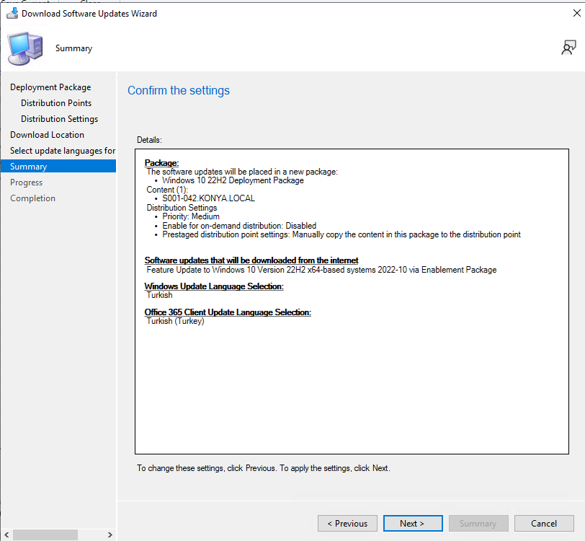The height and width of the screenshot is (541, 585).
Task: Click the sidebar scrollbar right arrow
Action: tap(110, 535)
